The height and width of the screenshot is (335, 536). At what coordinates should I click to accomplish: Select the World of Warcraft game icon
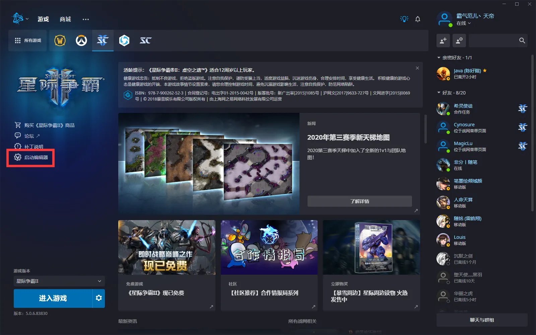tap(60, 41)
